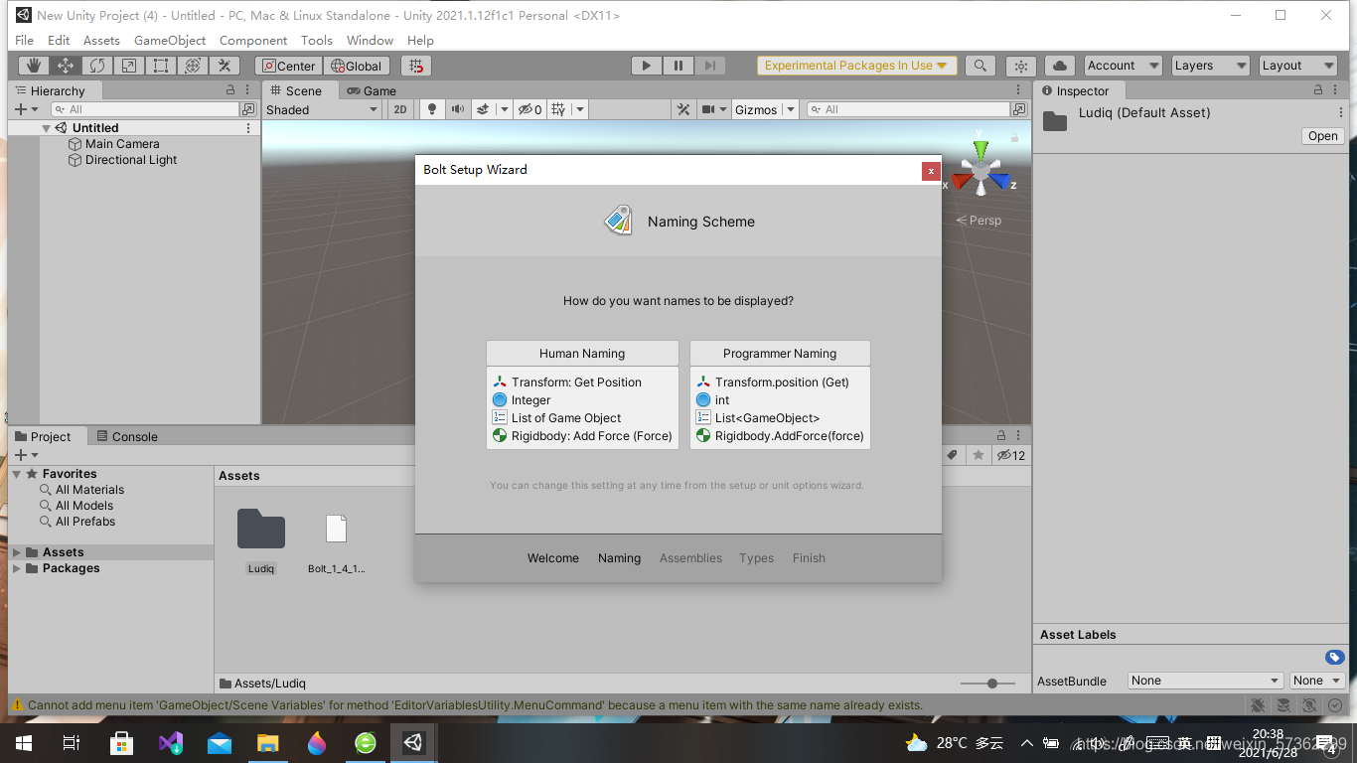The height and width of the screenshot is (763, 1357).
Task: Select the Transform tool in toolbar
Action: pos(193,66)
